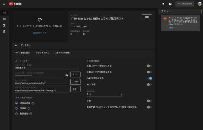Viewport: 203px width, 130px height.
Task: Open the webcam camera icon in sidebar
Action: click(x=4, y=19)
